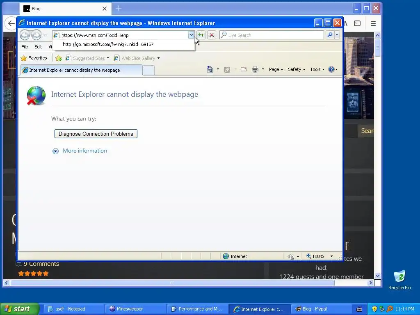420x315 pixels.
Task: Close the Blog tab in Mypal
Action: pyautogui.click(x=105, y=9)
